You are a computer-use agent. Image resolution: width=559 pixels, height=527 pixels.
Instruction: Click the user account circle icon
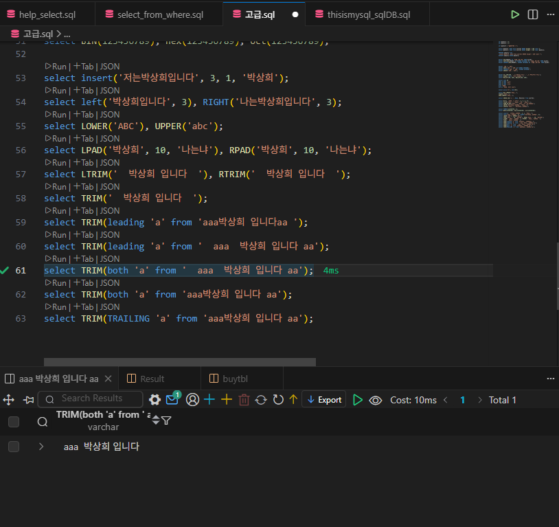pos(192,400)
